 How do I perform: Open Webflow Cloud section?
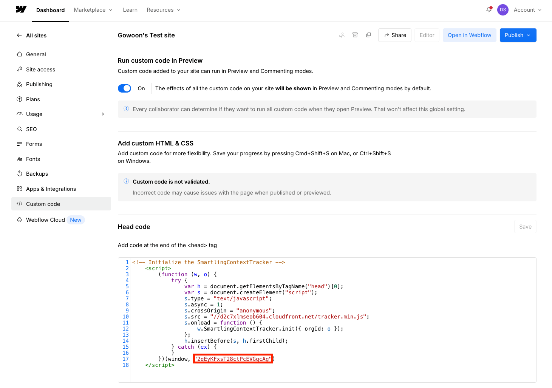tap(45, 220)
